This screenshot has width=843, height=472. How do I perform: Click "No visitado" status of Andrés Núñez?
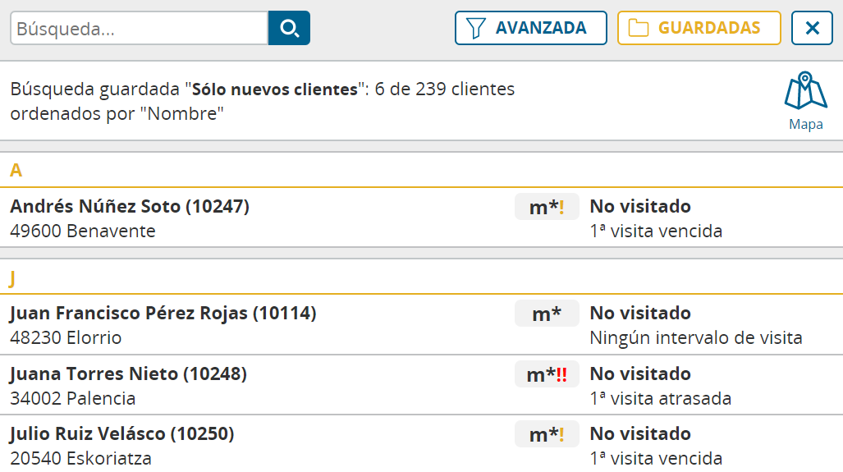click(x=640, y=207)
